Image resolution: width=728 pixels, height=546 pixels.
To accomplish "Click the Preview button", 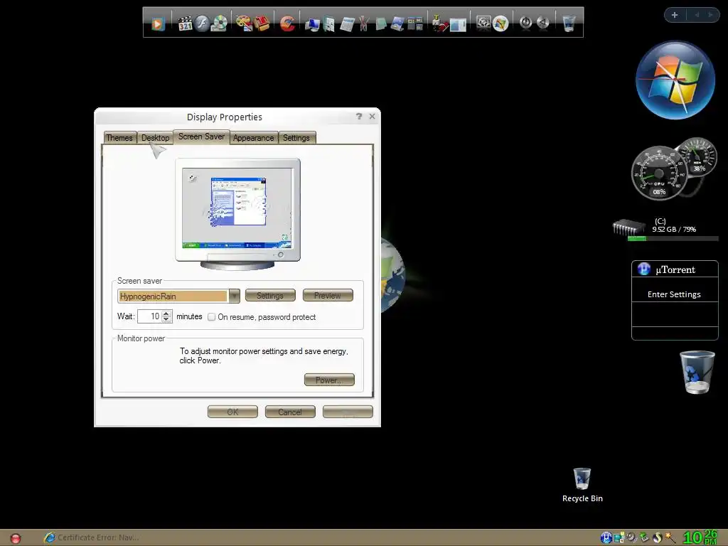I will pyautogui.click(x=328, y=295).
